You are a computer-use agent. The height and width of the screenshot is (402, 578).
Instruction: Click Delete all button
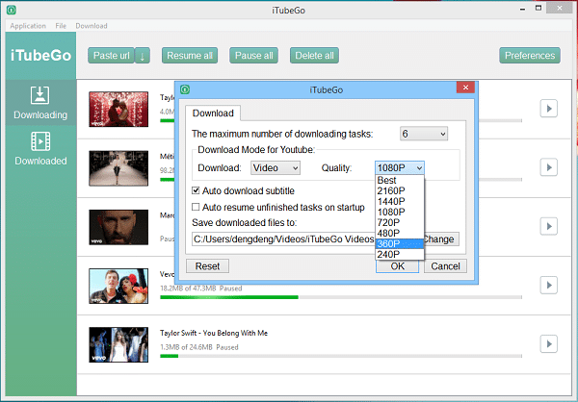pyautogui.click(x=314, y=56)
